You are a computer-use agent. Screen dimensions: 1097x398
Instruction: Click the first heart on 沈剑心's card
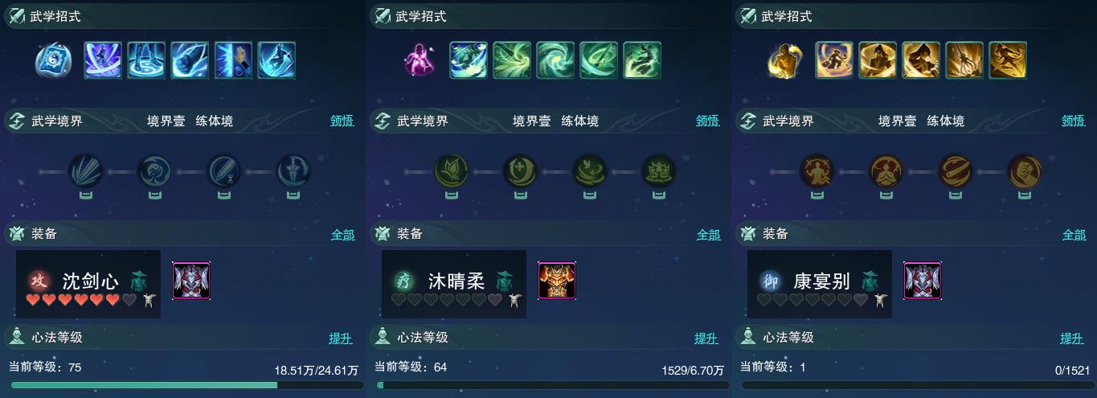pos(33,300)
